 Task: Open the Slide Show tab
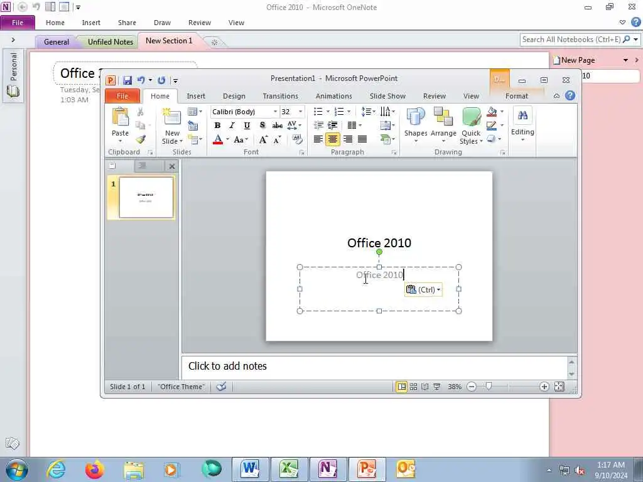pyautogui.click(x=387, y=96)
